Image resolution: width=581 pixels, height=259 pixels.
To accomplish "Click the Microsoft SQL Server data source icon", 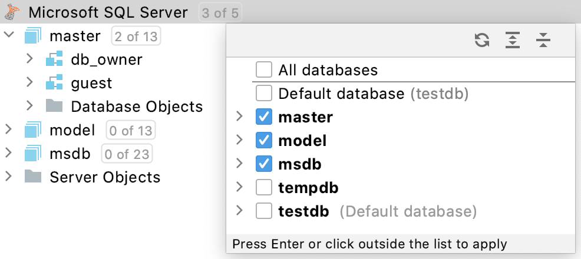I will (12, 12).
